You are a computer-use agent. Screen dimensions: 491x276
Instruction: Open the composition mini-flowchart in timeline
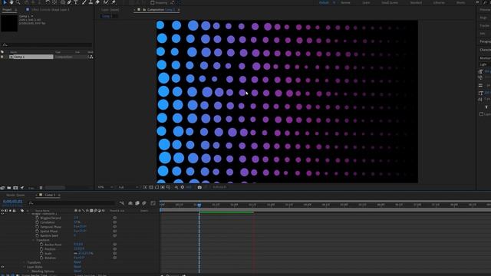(122, 203)
